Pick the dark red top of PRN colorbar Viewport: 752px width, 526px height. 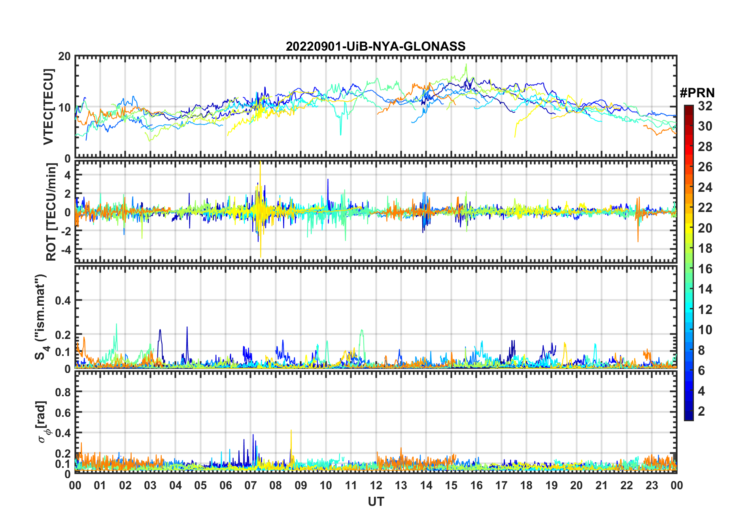tap(688, 108)
